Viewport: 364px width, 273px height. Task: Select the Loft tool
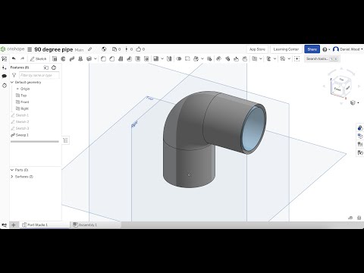click(80, 58)
